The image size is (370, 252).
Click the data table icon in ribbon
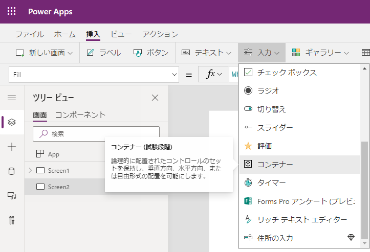(366, 53)
